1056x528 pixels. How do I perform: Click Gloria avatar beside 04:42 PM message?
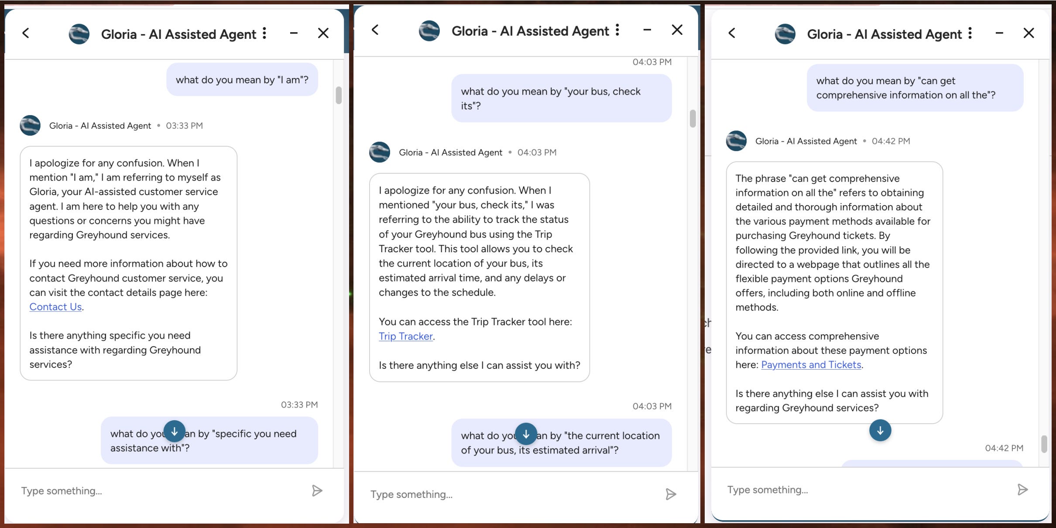tap(737, 141)
